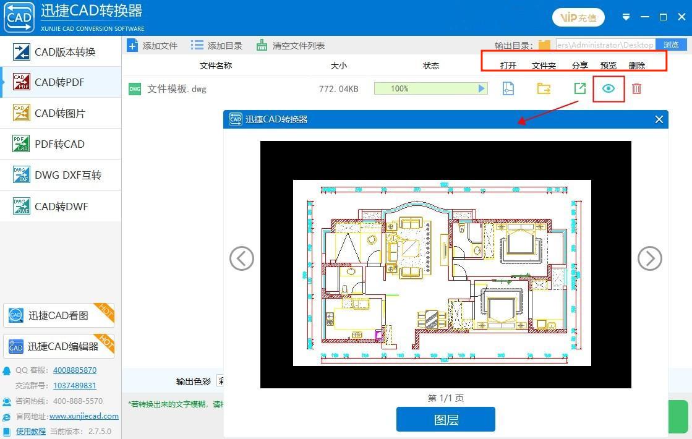Click the 浏览 browse button for output directory
The image size is (692, 439).
click(672, 45)
